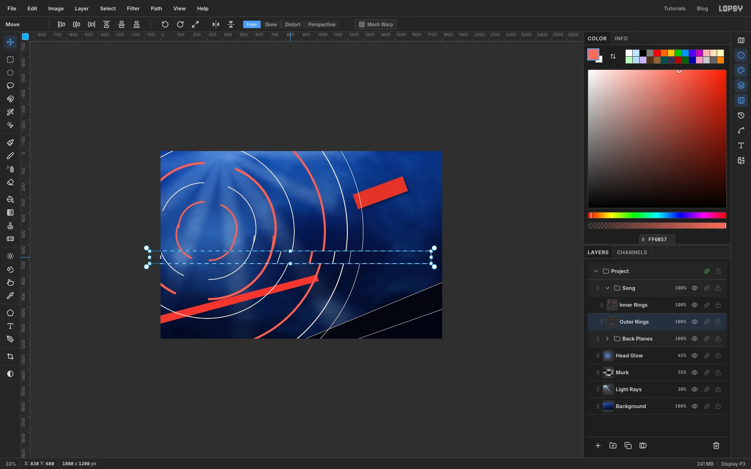Pick the Gradient tool
The height and width of the screenshot is (469, 751).
pyautogui.click(x=10, y=212)
